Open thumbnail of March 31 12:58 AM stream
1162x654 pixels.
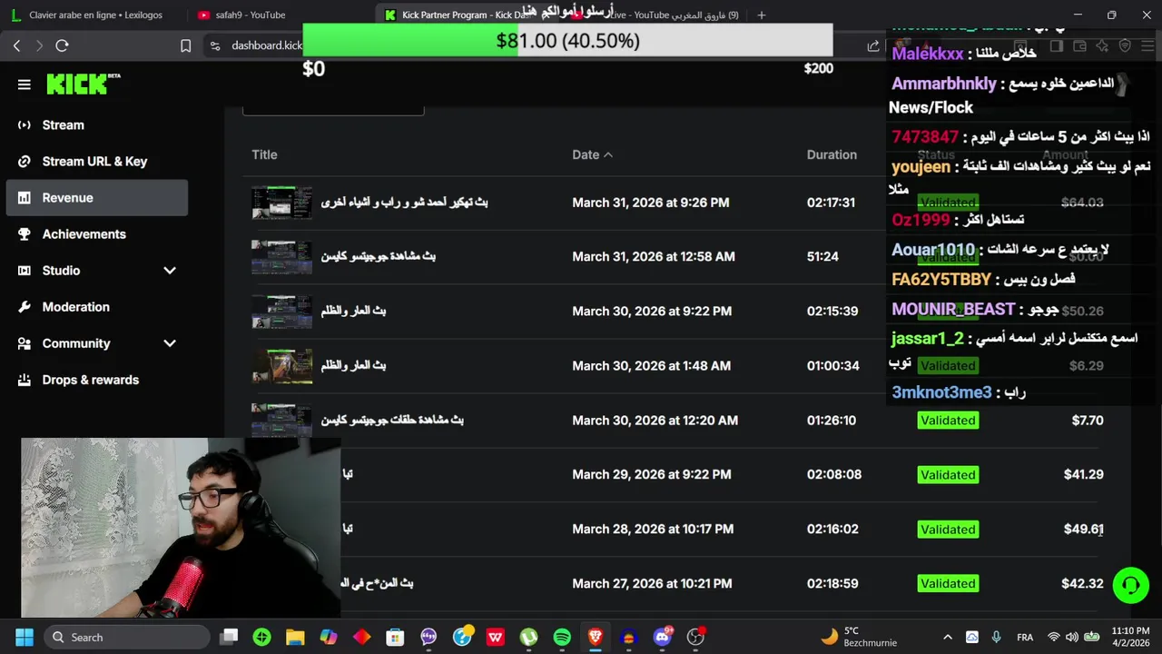(x=281, y=257)
